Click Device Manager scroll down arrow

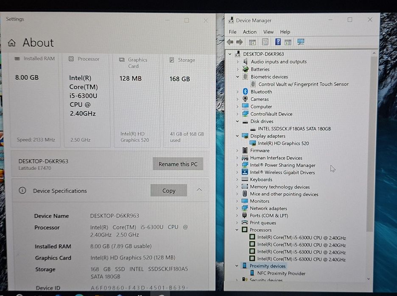pyautogui.click(x=369, y=279)
